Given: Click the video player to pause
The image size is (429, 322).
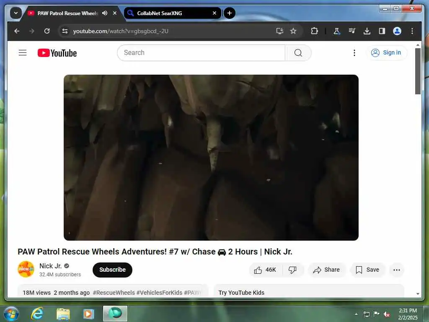Looking at the screenshot, I should coord(211,158).
